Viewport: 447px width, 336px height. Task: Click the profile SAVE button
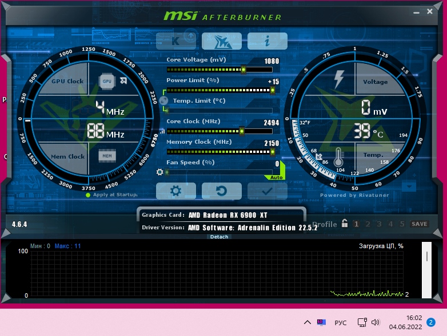(420, 224)
